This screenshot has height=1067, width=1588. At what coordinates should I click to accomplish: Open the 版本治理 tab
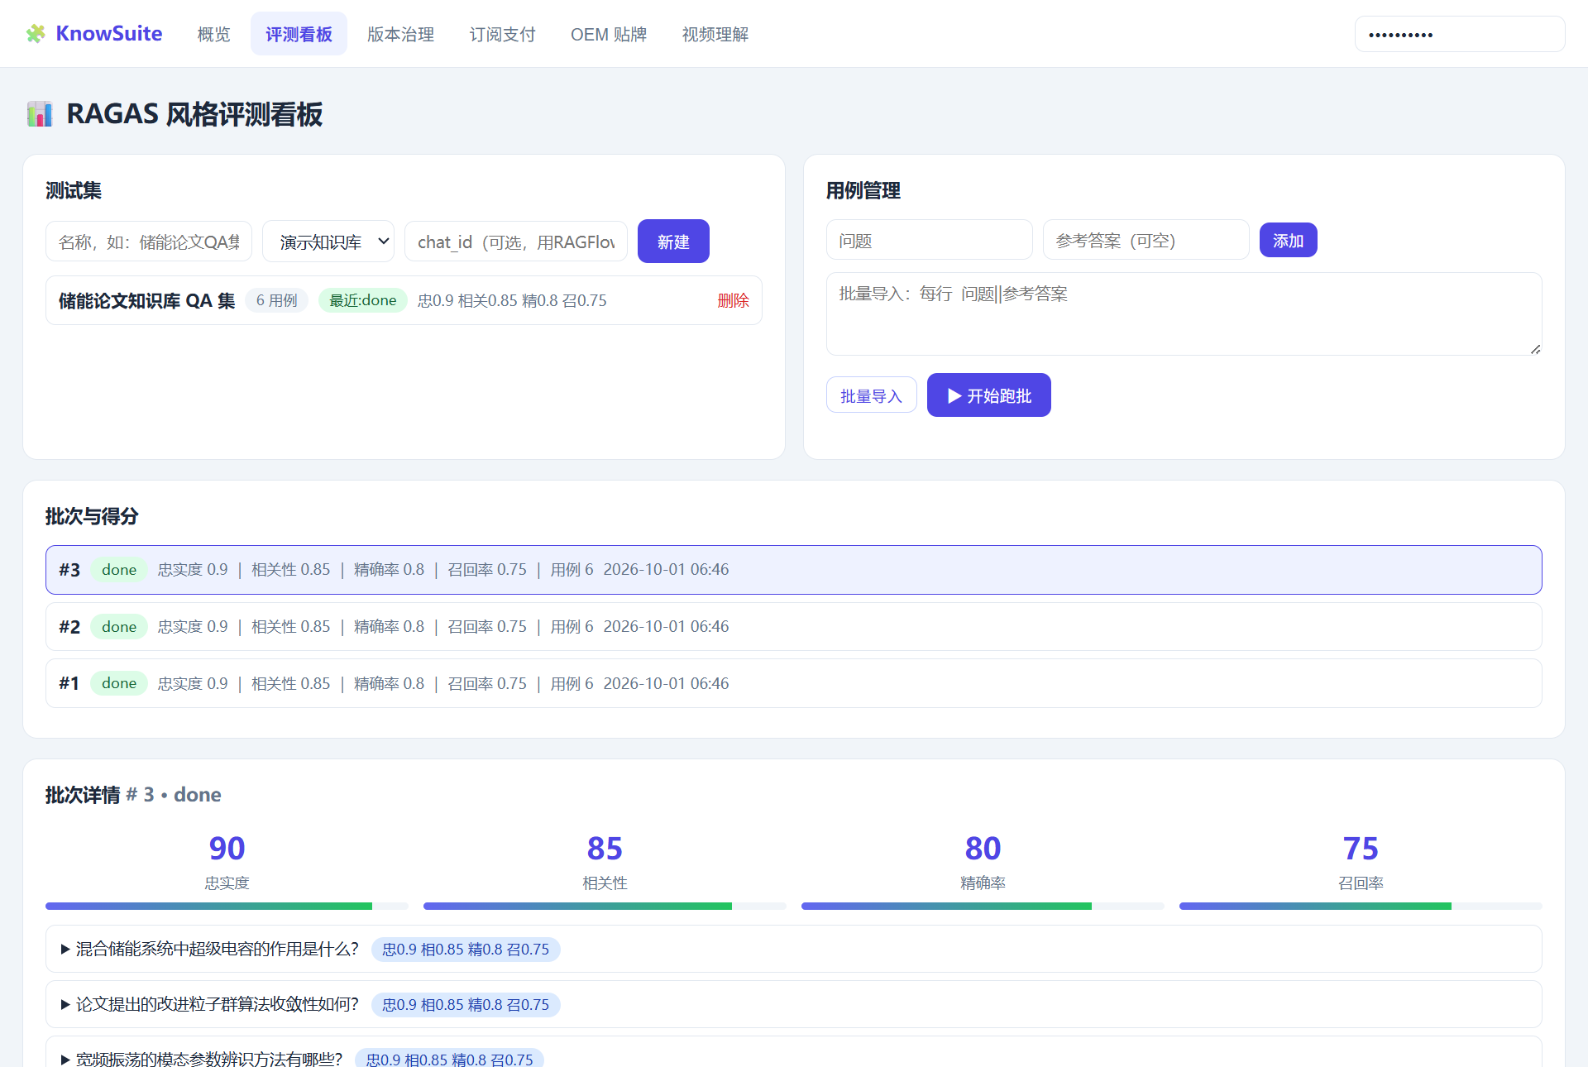400,34
